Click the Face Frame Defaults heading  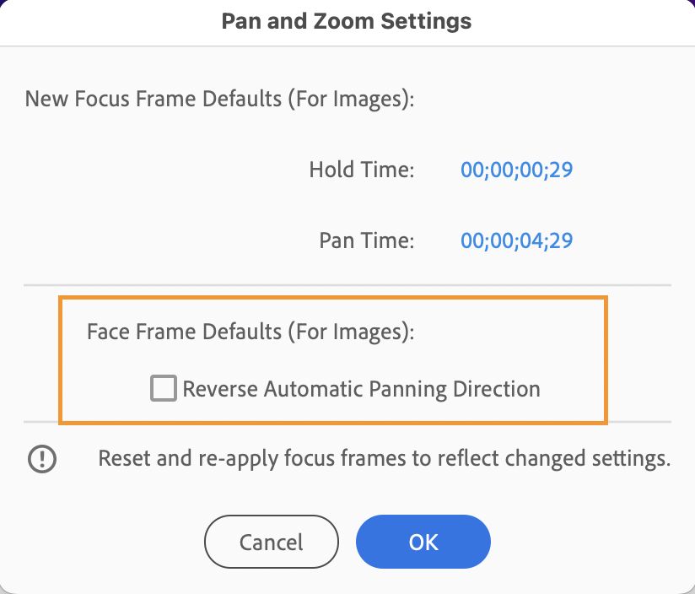coord(251,331)
